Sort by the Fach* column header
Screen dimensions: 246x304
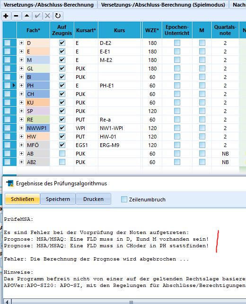34,30
